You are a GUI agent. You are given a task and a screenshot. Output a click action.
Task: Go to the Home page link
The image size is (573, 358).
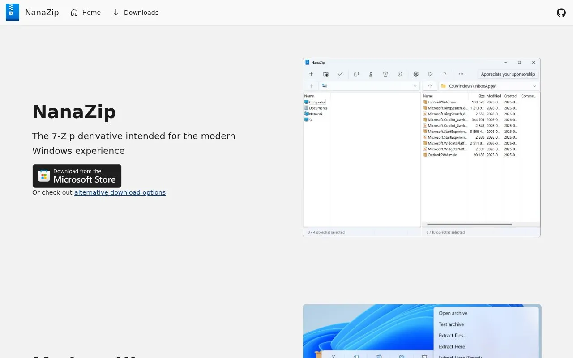click(x=86, y=13)
